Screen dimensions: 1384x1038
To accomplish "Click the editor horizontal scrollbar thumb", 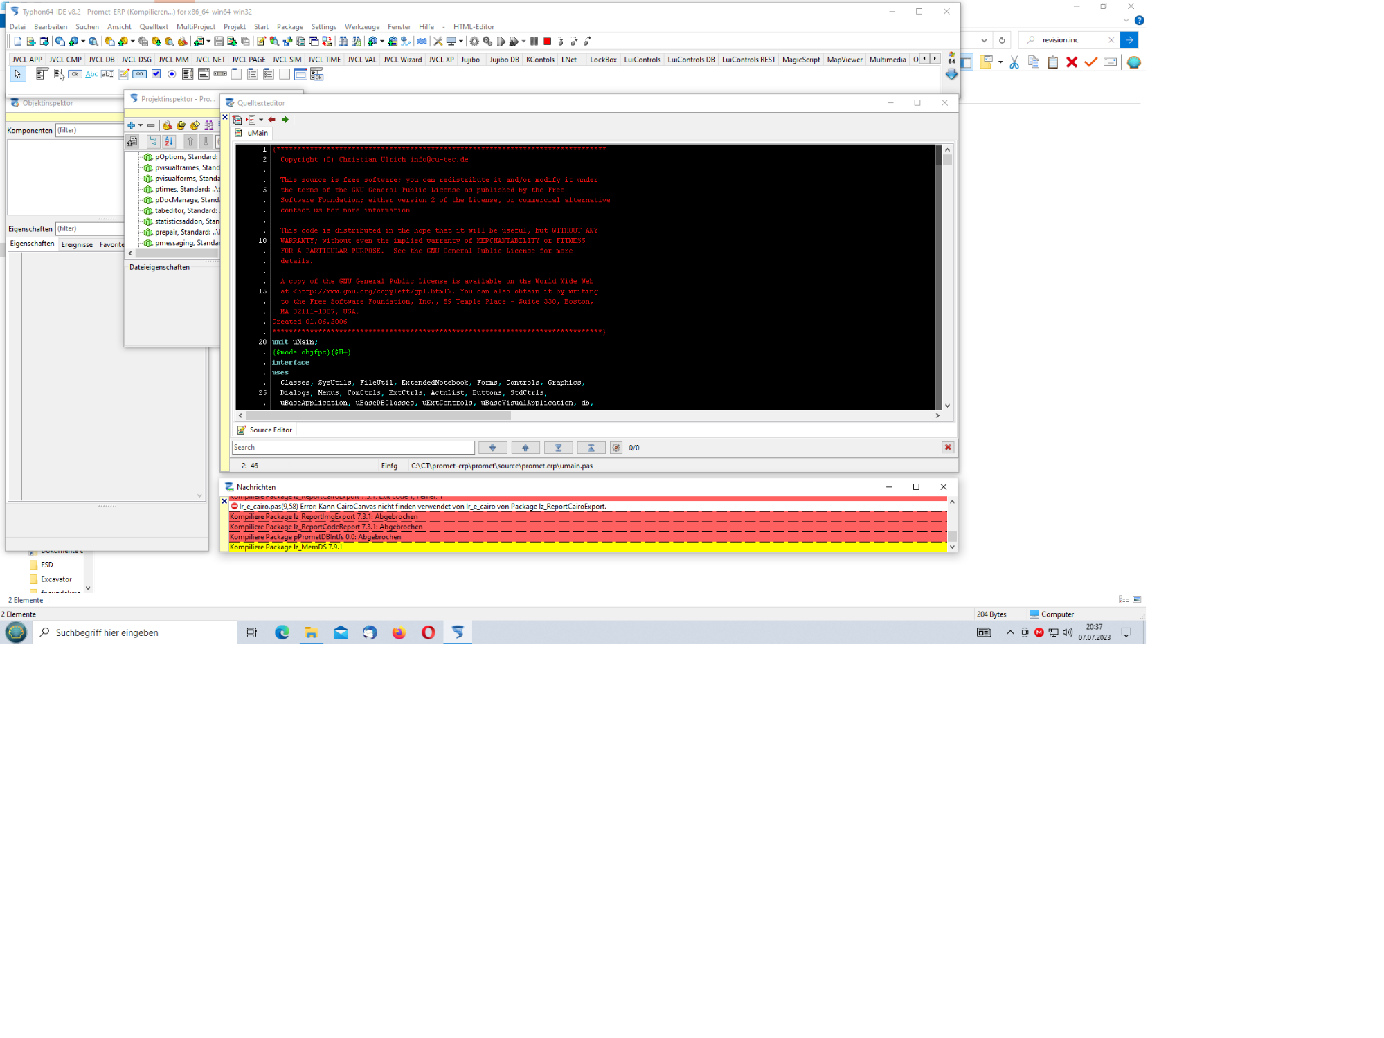I will [378, 416].
